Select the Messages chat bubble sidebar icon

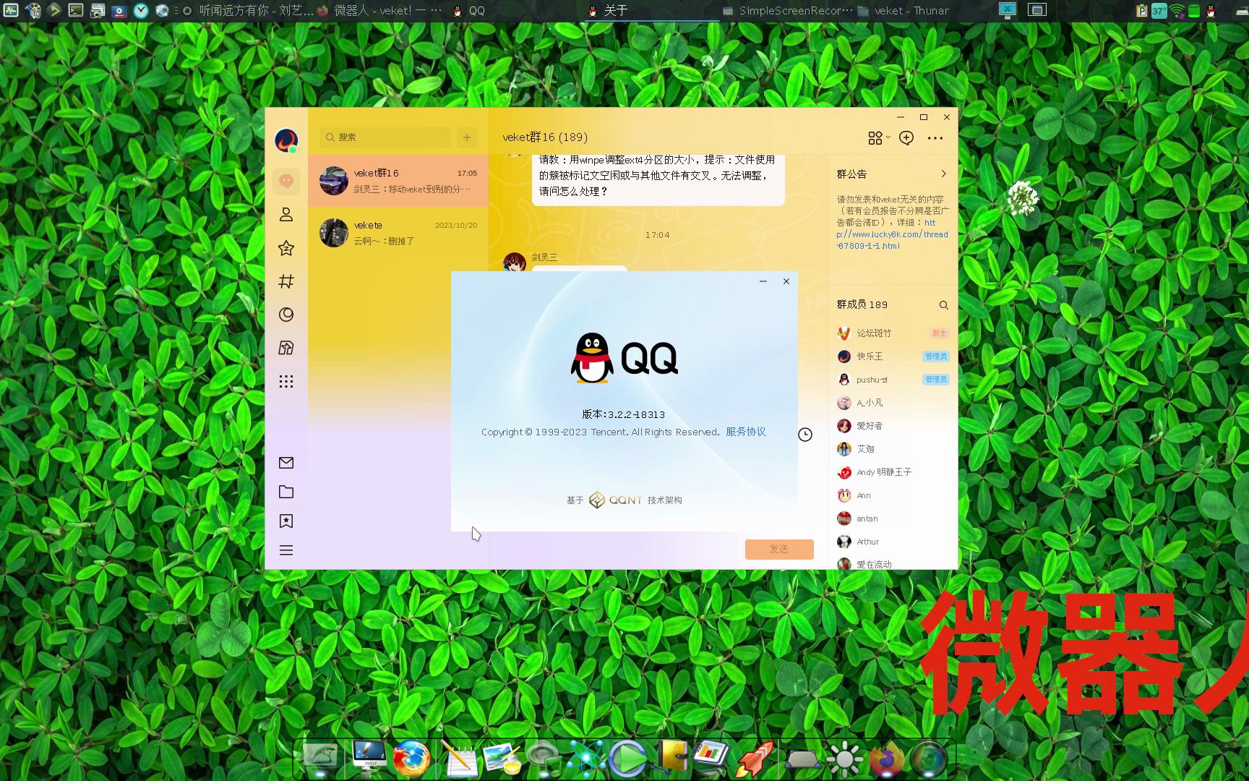tap(286, 181)
